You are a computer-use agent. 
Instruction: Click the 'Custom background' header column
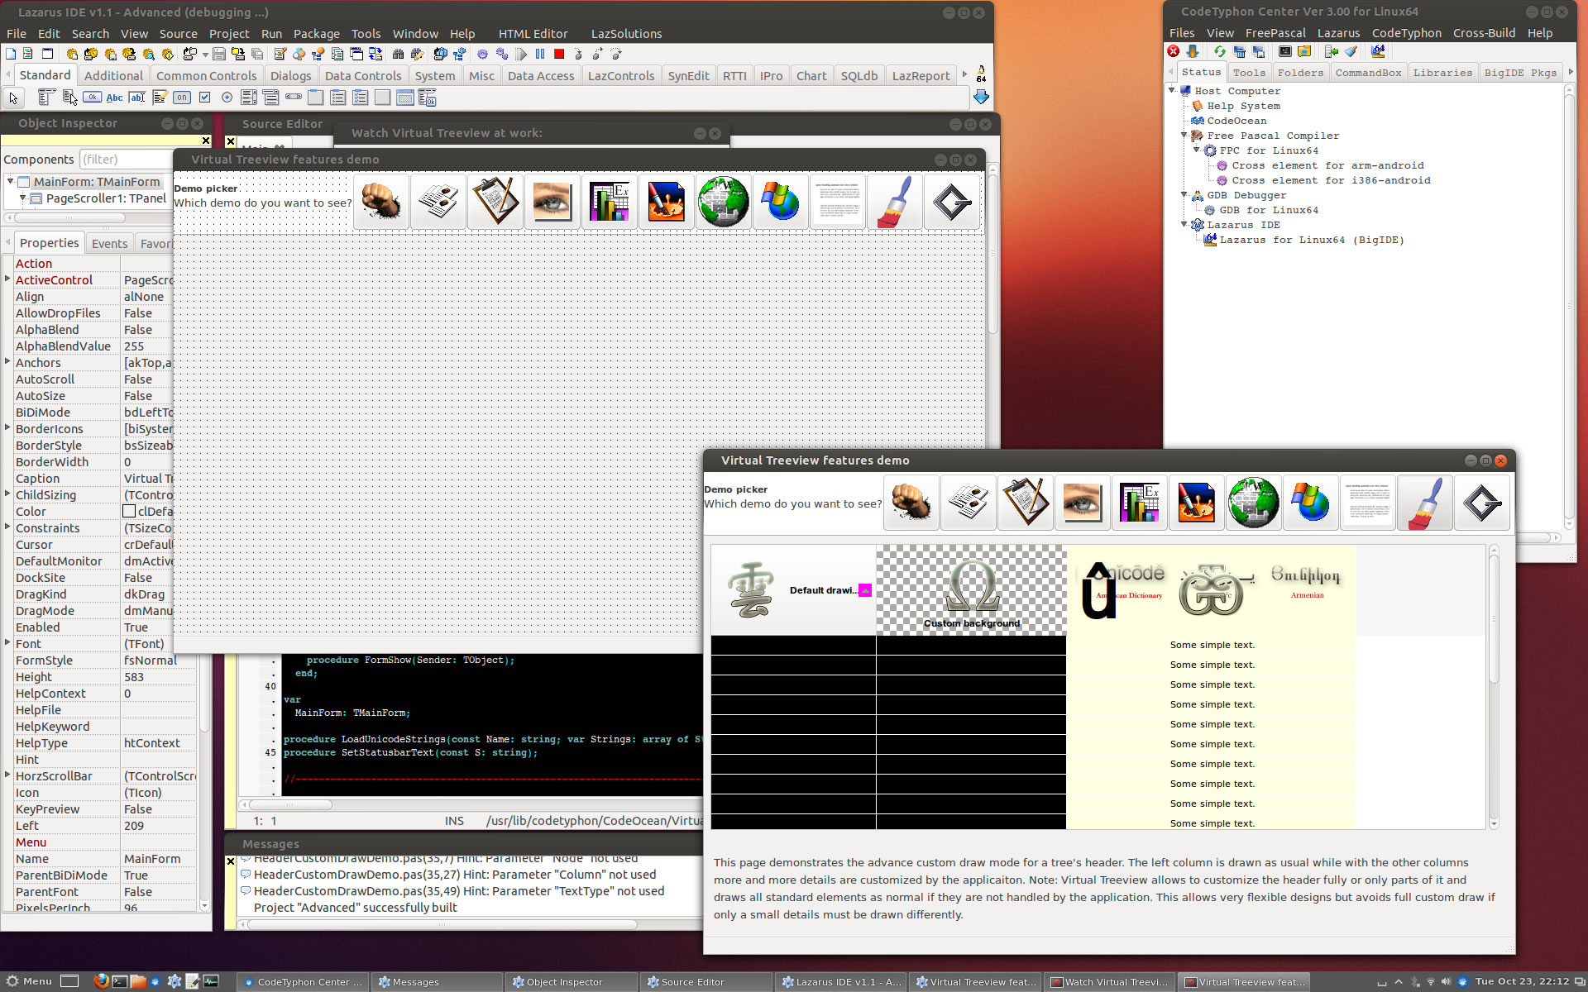coord(971,589)
